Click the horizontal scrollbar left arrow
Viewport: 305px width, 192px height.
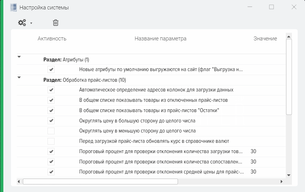click(19, 182)
